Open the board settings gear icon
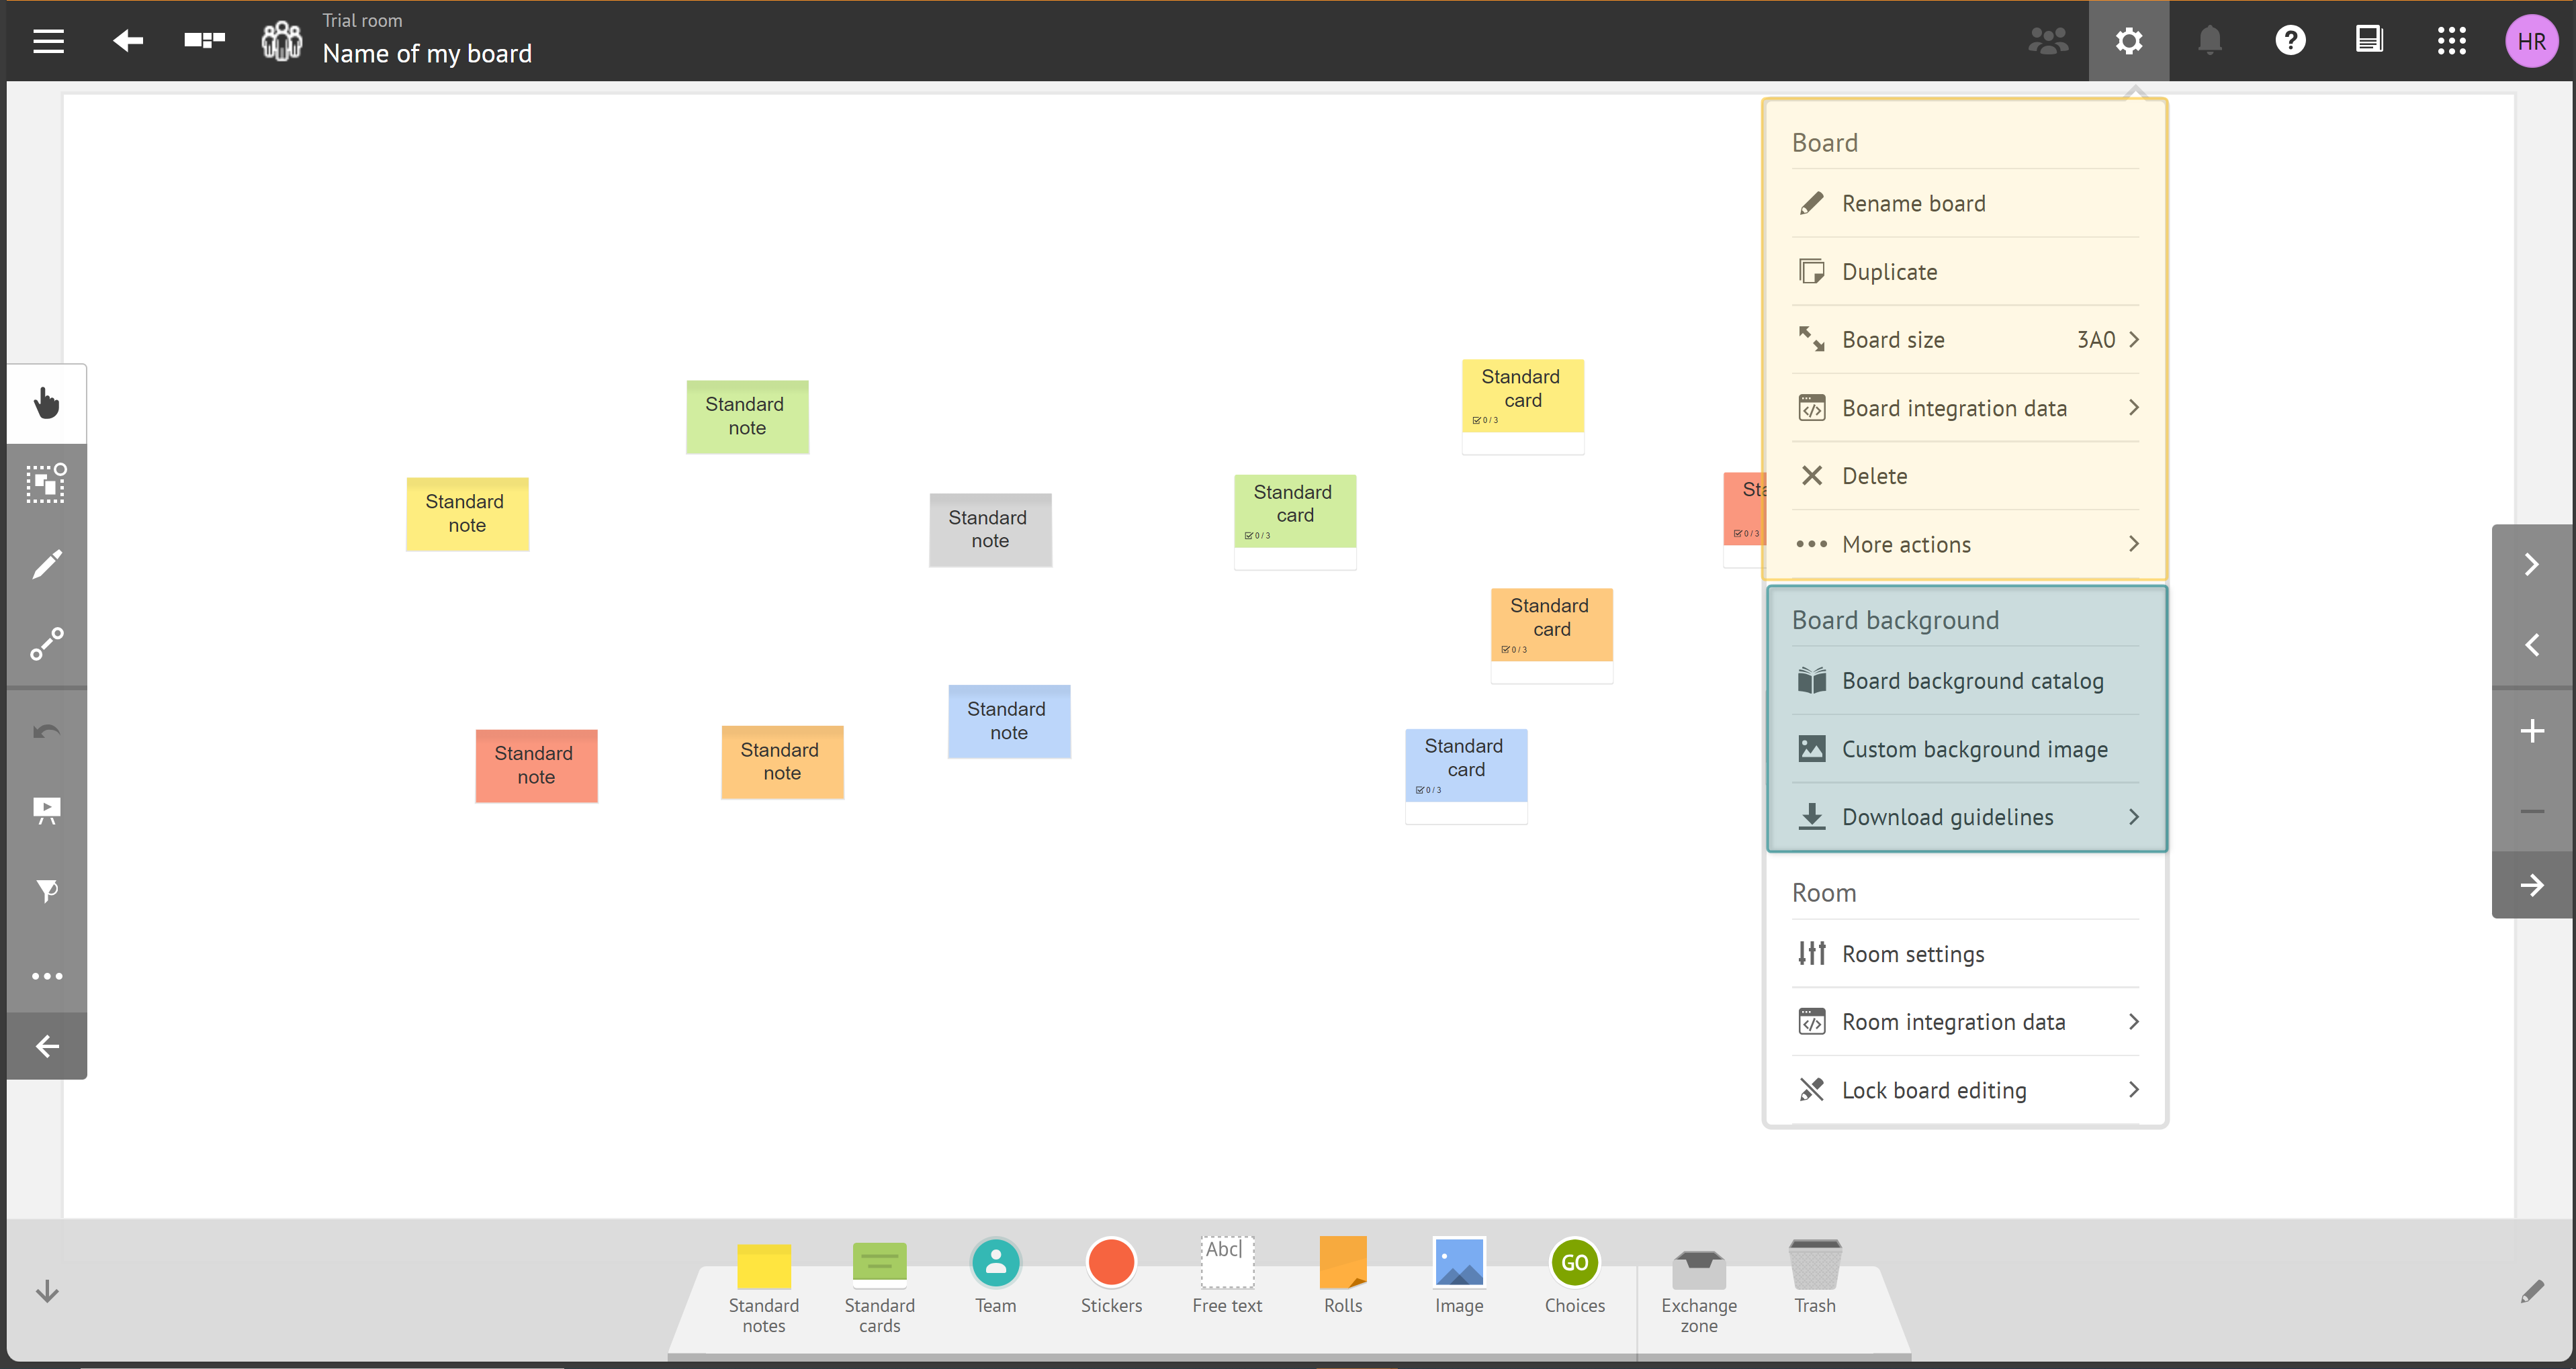 (x=2129, y=41)
